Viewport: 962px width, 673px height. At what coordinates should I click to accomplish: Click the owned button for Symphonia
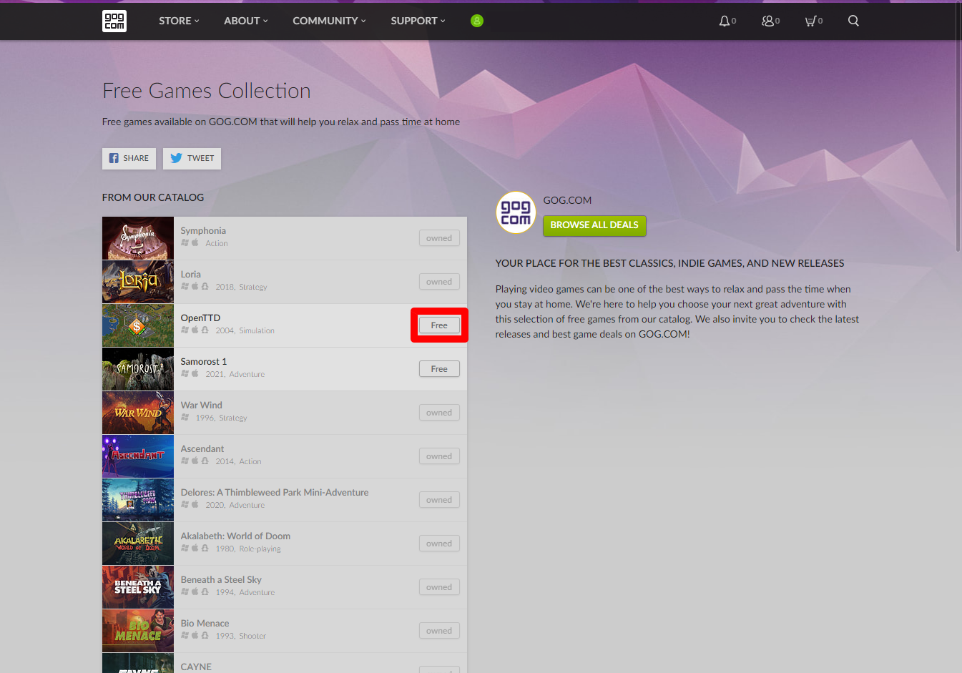point(439,238)
